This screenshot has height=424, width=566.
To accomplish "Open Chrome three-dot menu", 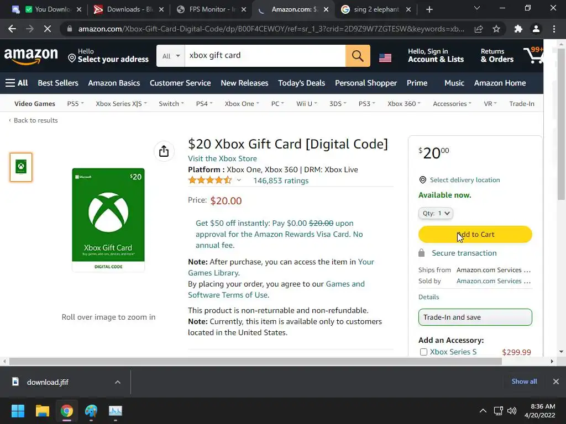I will 554,29.
